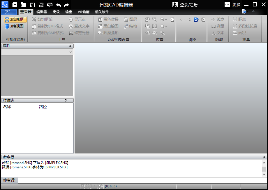The height and width of the screenshot is (190, 268).
Task: Expand the zoom in dropdown arrow
Action: [x=166, y=20]
